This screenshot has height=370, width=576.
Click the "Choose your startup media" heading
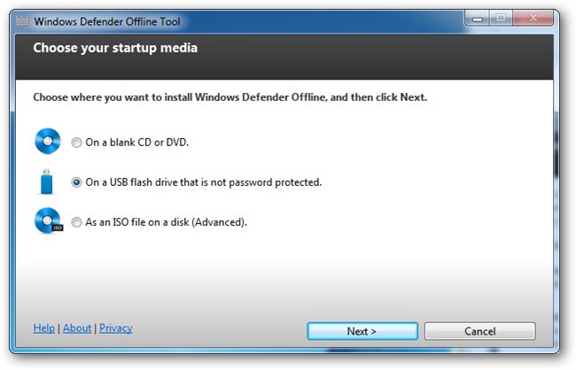(115, 48)
